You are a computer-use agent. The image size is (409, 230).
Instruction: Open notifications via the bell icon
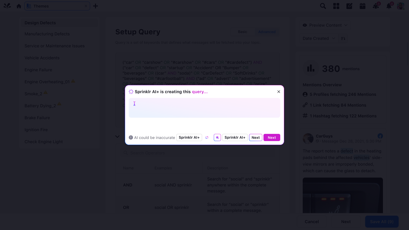(x=389, y=6)
